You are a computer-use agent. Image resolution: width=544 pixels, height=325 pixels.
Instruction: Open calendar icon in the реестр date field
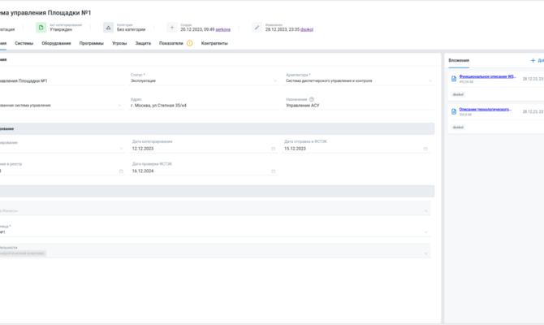[x=121, y=171]
